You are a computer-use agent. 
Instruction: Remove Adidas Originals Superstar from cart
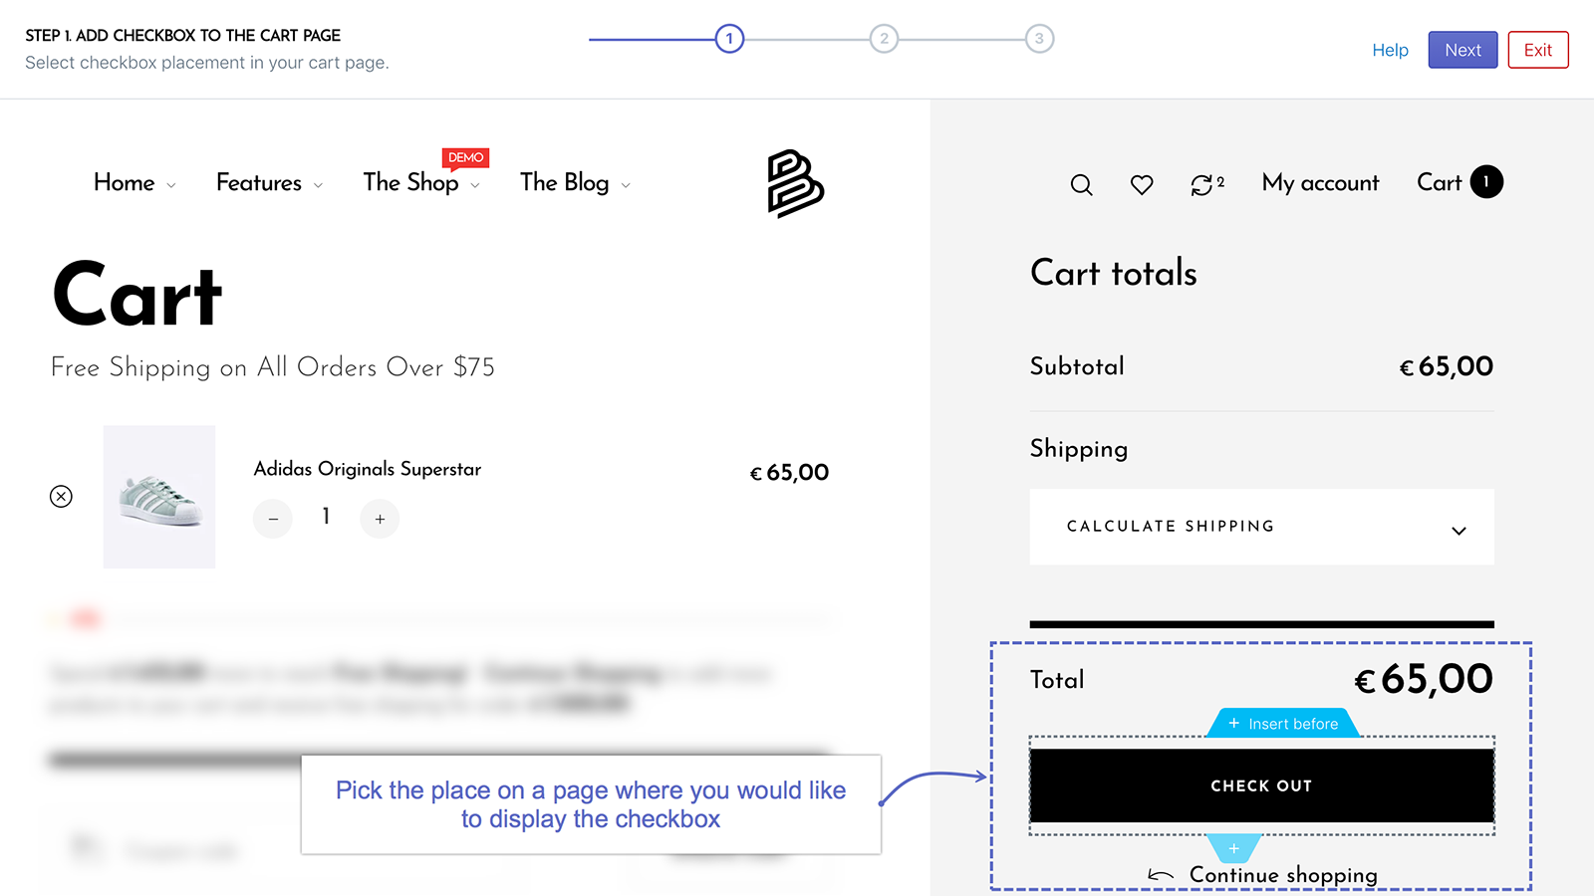coord(61,496)
